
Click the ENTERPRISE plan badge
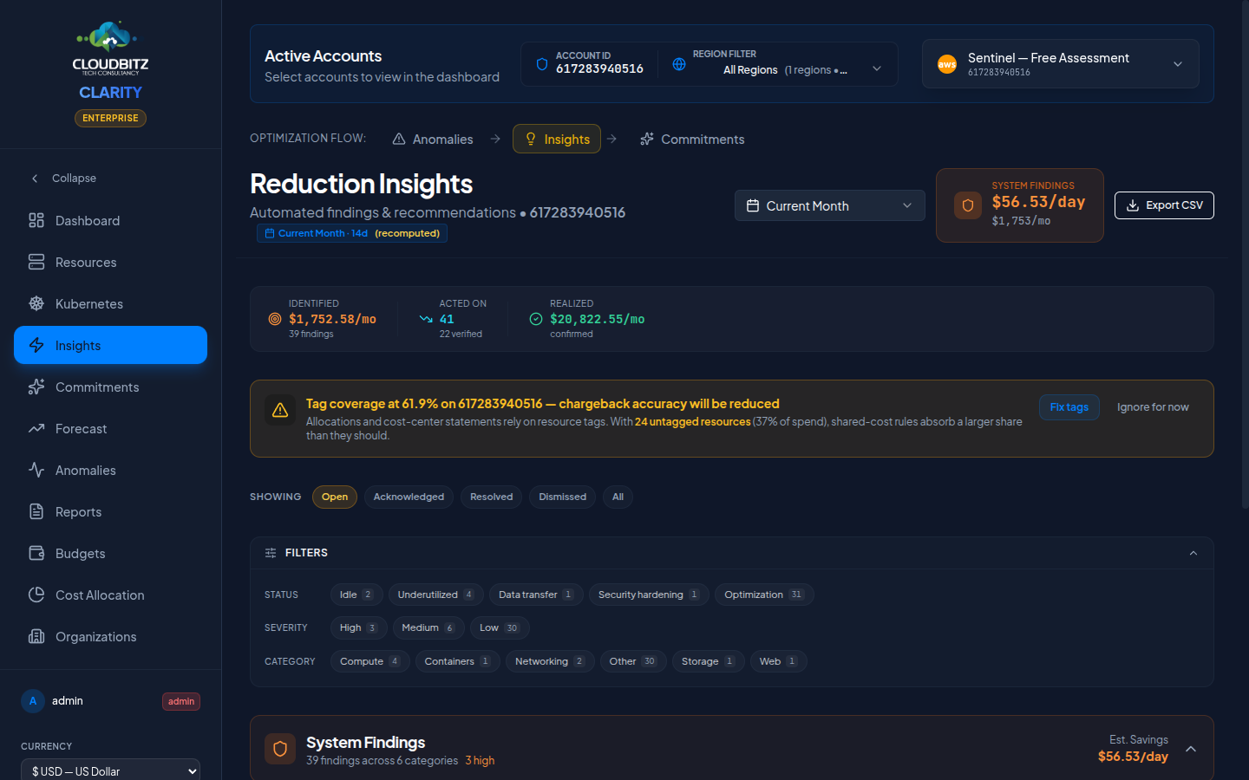[110, 118]
